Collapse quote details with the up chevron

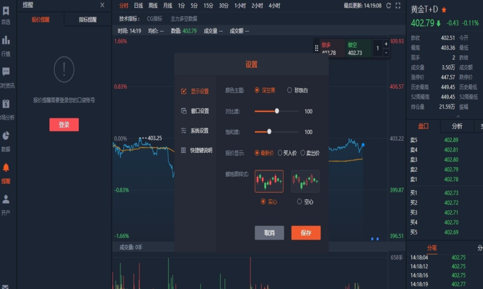coord(458,117)
